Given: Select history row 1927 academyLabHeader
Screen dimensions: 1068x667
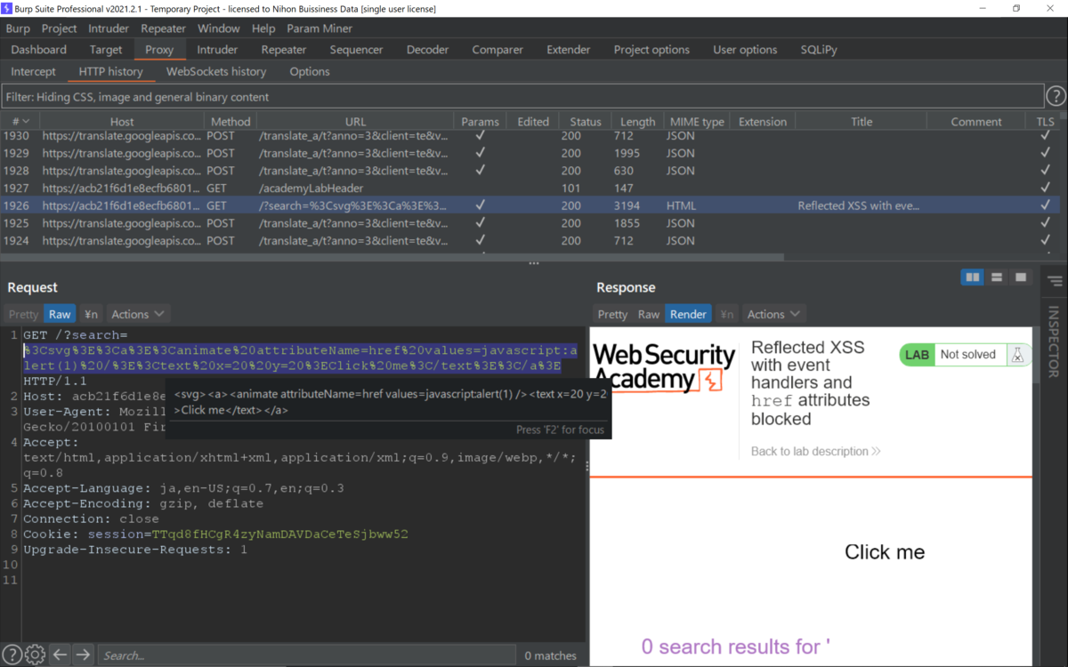Looking at the screenshot, I should pos(530,188).
